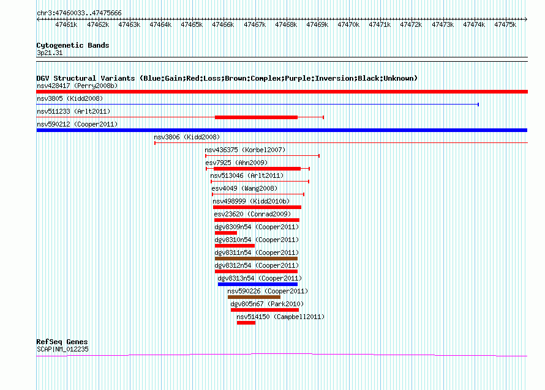Open the nsv436375 (Korbel2007) label
Screen dimensions: 545x390
[245, 150]
